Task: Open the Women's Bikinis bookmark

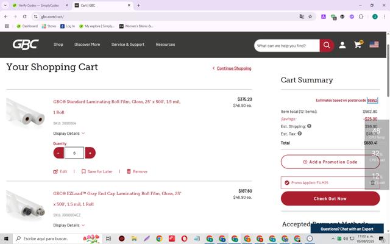Action: (x=136, y=26)
